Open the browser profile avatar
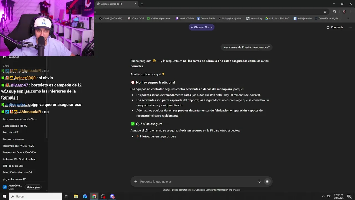 pos(344,12)
